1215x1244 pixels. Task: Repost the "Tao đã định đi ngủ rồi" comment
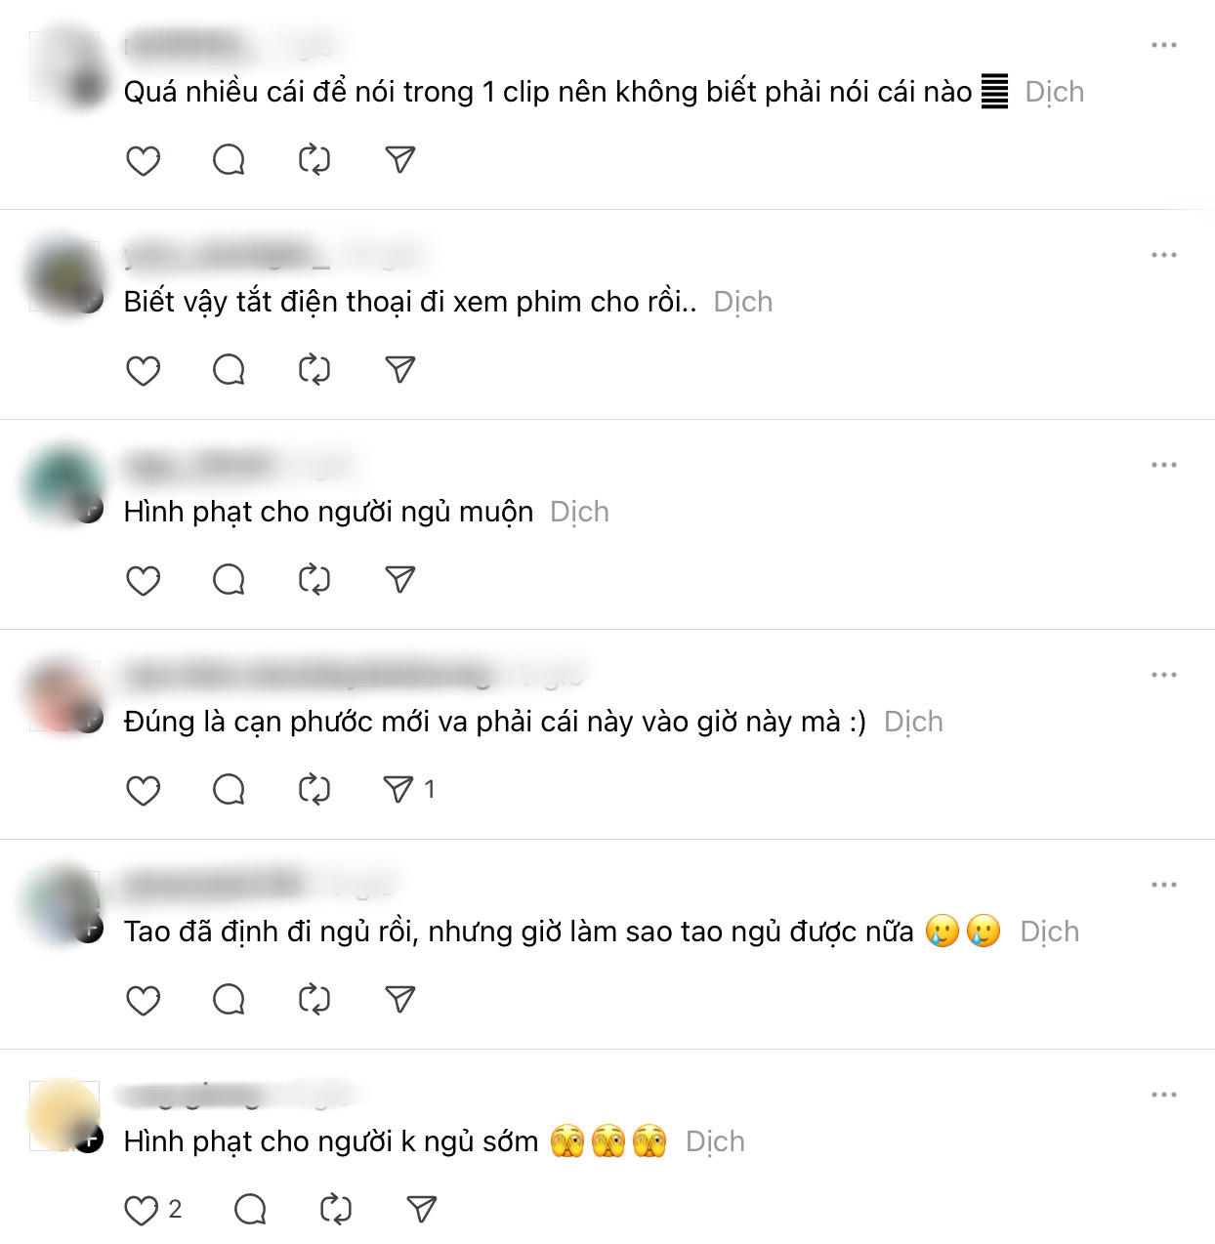[x=314, y=999]
